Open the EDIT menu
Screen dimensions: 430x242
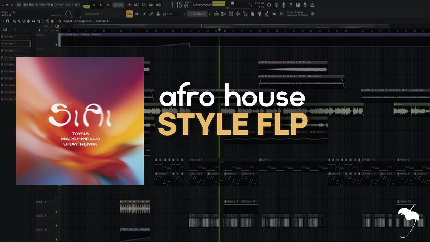(25, 5)
